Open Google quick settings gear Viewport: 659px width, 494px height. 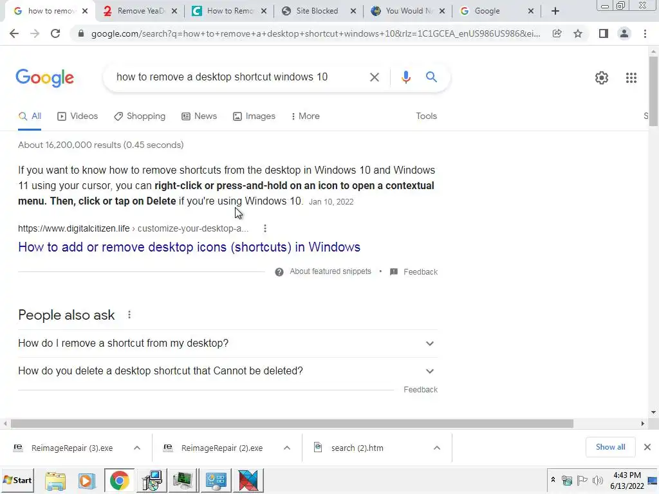point(602,78)
